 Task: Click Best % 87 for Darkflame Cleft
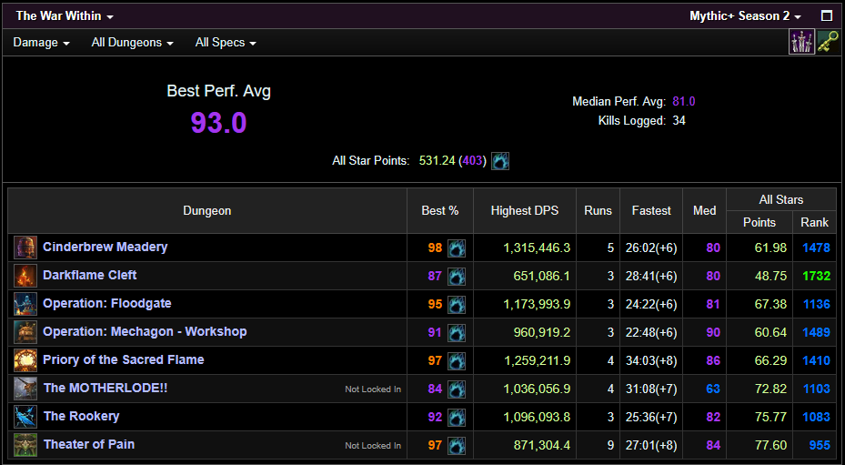tap(435, 277)
